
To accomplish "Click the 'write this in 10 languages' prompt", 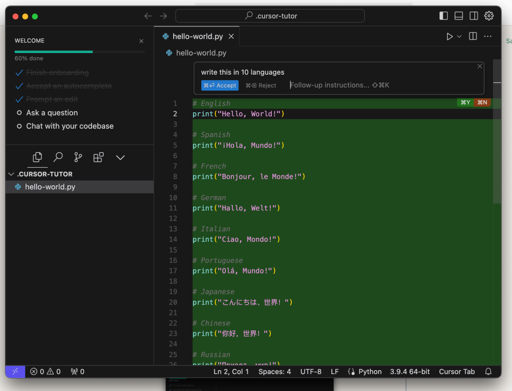I will pyautogui.click(x=243, y=72).
